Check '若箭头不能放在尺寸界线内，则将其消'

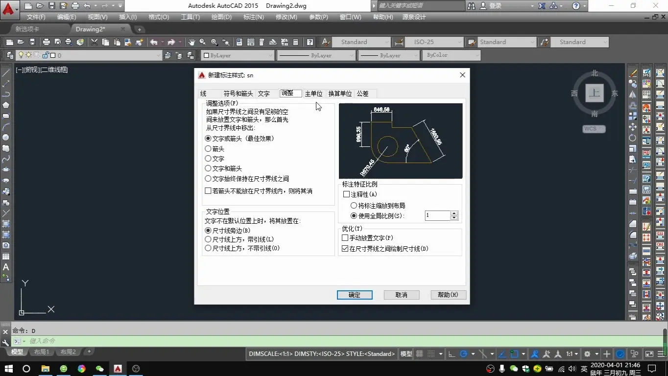pos(208,191)
